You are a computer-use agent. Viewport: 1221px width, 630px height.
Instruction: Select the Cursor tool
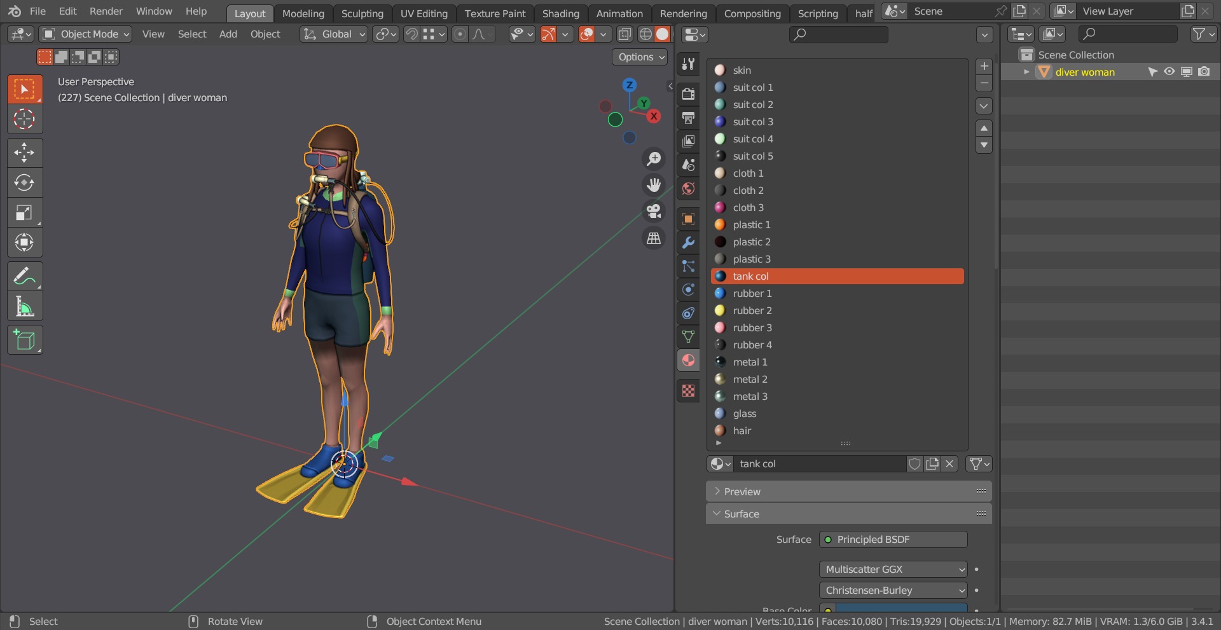tap(25, 119)
